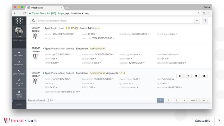224x126 pixels.
Task: Open the help question mark button
Action: 205,21
